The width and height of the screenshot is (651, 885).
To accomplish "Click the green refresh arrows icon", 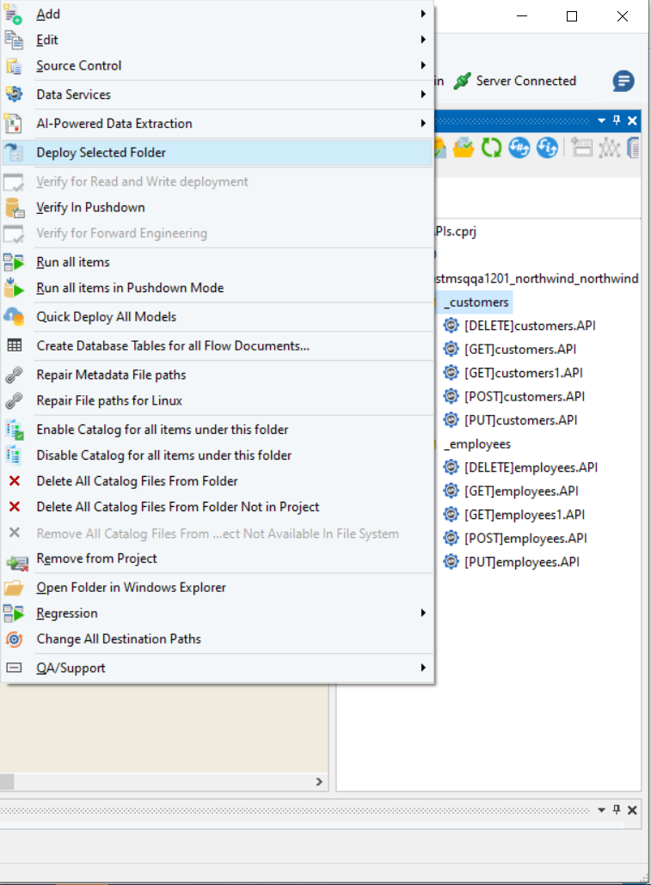I will click(491, 148).
